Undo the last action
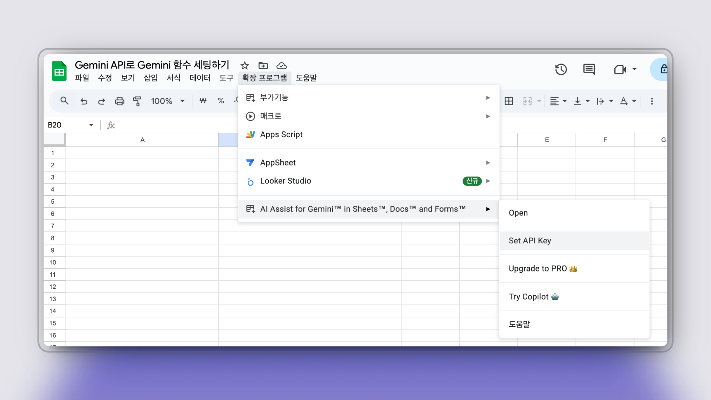This screenshot has width=711, height=400. click(84, 101)
